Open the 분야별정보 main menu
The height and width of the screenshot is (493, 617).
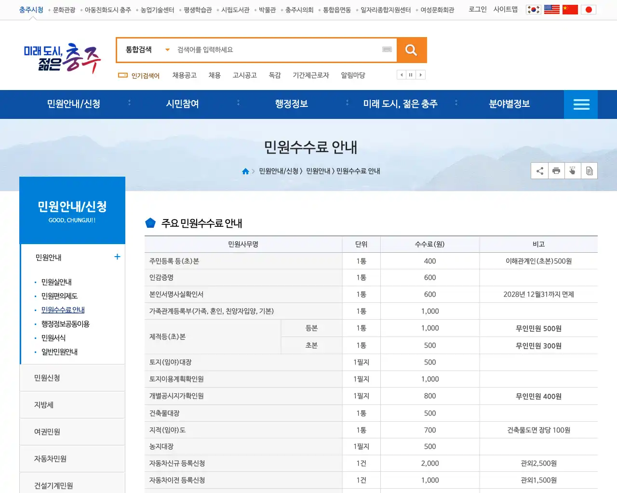click(x=510, y=104)
